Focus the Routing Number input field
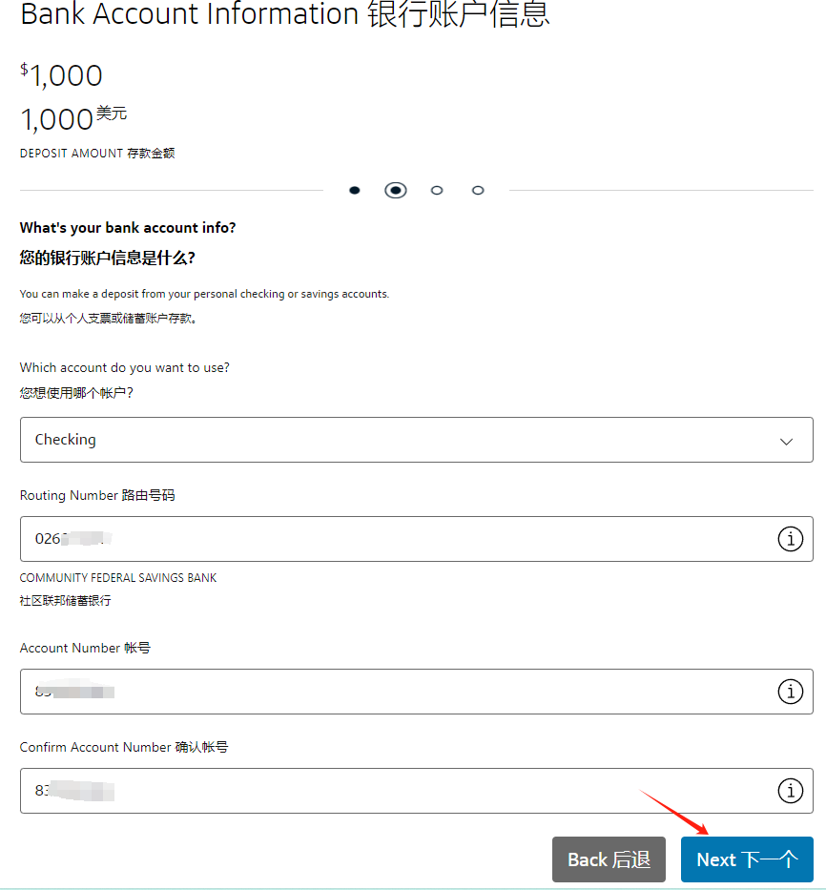Screen dimensions: 826x890 pos(416,539)
